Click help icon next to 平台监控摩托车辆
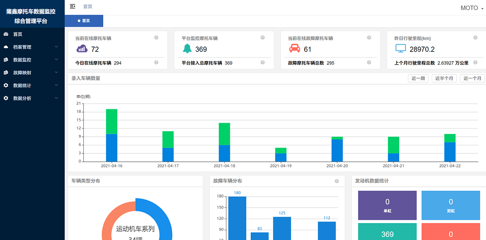This screenshot has width=486, height=240. point(262,38)
